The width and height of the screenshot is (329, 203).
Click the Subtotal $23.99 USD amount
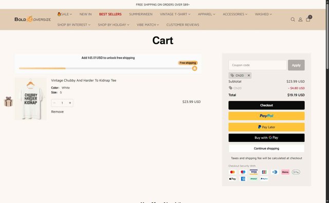click(x=296, y=81)
